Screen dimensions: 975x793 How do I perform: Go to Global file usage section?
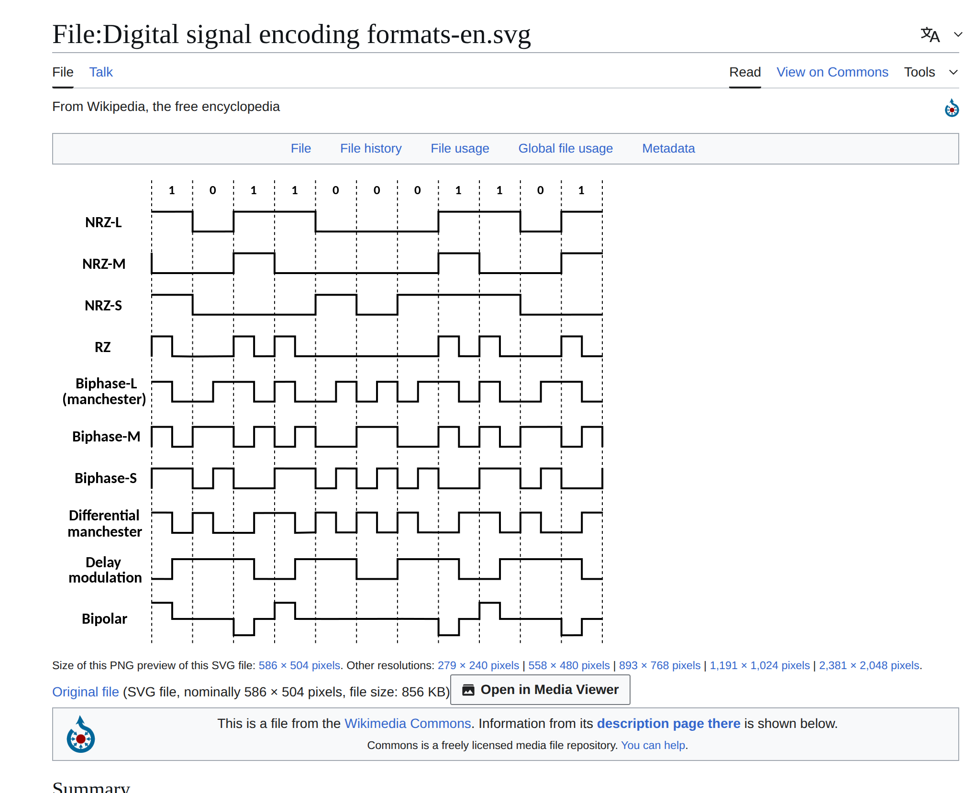(565, 149)
